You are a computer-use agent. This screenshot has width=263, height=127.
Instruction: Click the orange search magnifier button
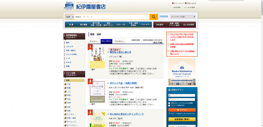click(x=154, y=17)
